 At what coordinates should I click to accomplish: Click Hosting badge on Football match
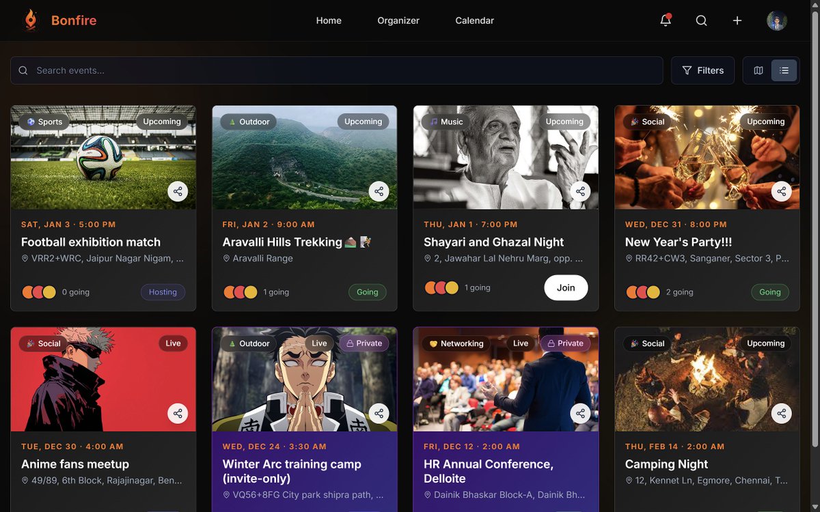click(163, 292)
